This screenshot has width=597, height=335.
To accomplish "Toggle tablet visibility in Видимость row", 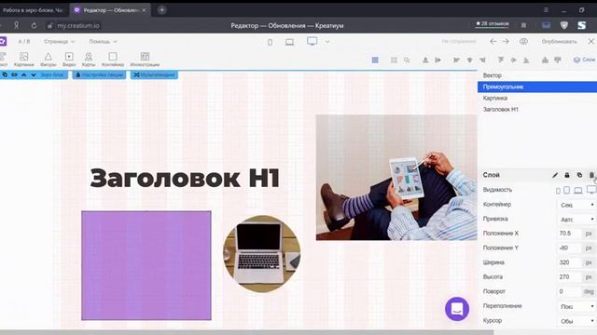I will [x=567, y=190].
